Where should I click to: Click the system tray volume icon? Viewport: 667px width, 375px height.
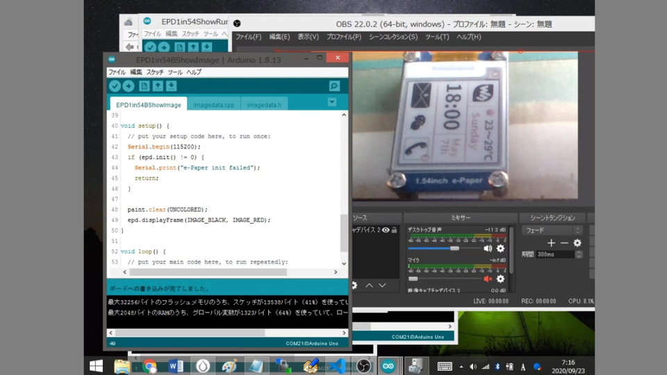(473, 367)
